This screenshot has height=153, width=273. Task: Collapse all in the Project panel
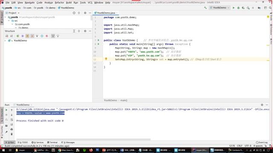tap(79, 13)
